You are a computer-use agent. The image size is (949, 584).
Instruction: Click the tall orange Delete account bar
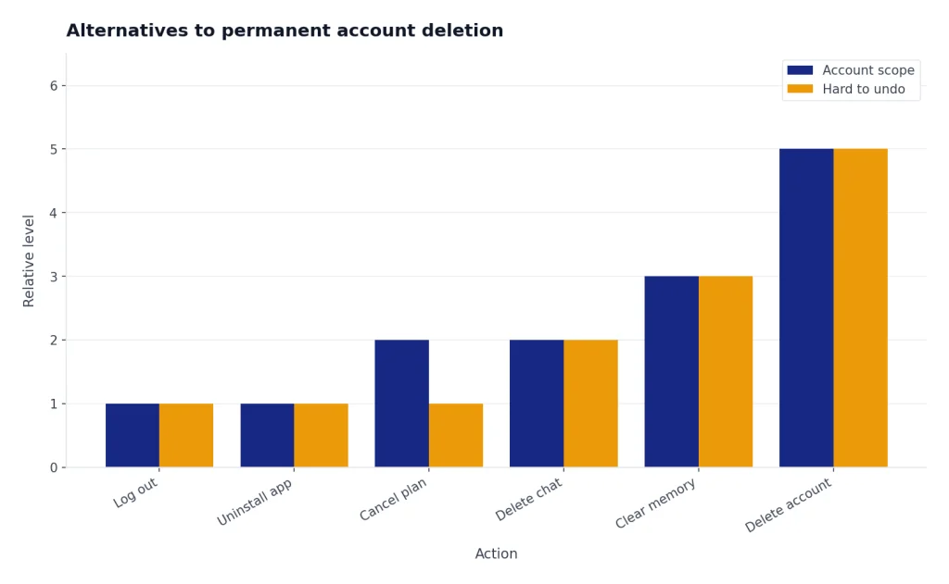click(x=861, y=307)
